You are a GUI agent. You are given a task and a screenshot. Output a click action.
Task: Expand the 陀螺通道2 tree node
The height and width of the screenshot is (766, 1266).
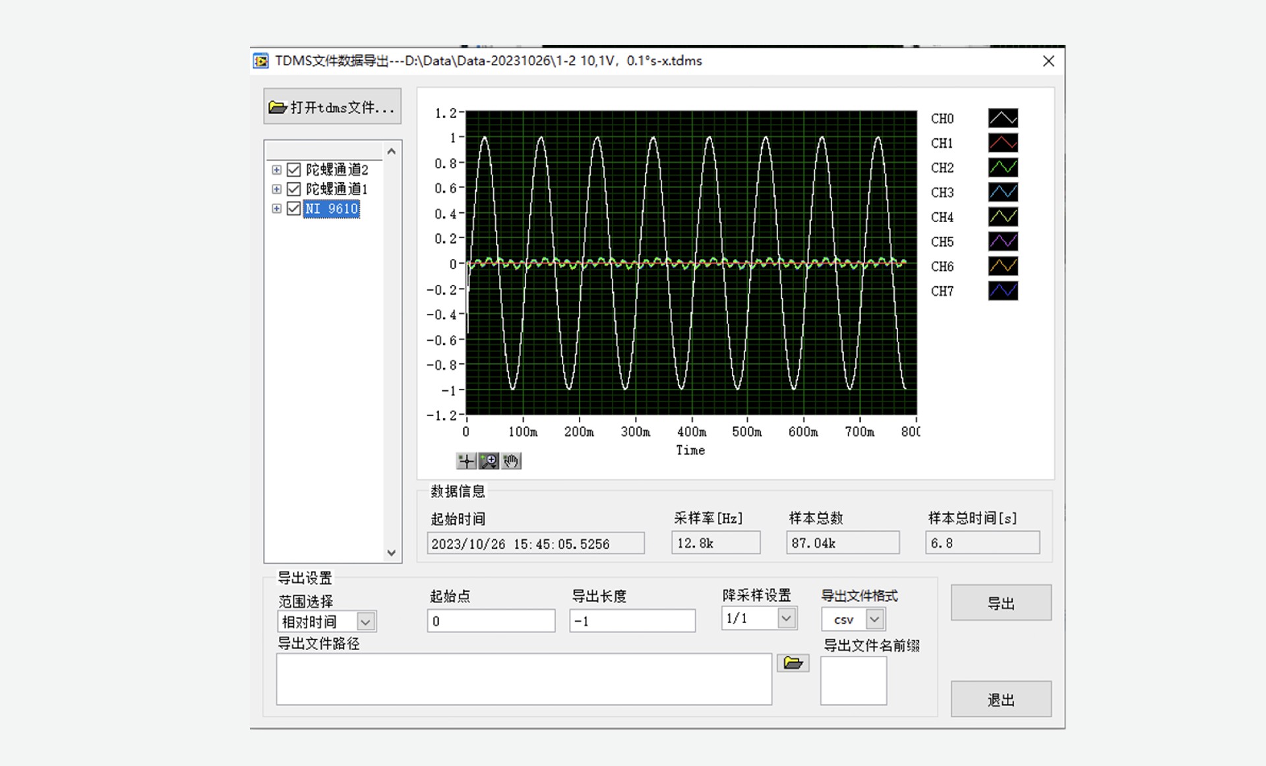click(276, 170)
